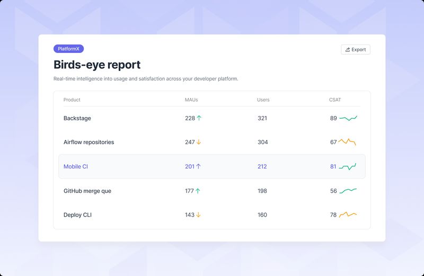Viewport: 424px width, 276px height.
Task: Sort by the MAUs column header
Action: point(191,100)
